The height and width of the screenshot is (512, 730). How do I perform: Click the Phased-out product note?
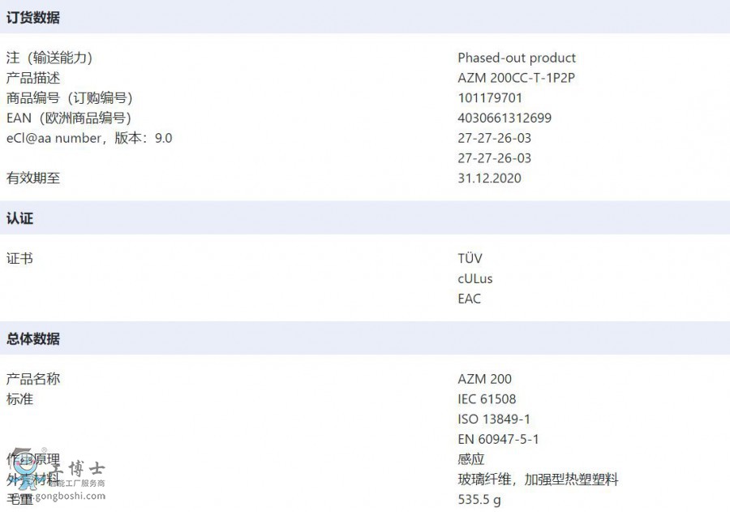coord(517,58)
